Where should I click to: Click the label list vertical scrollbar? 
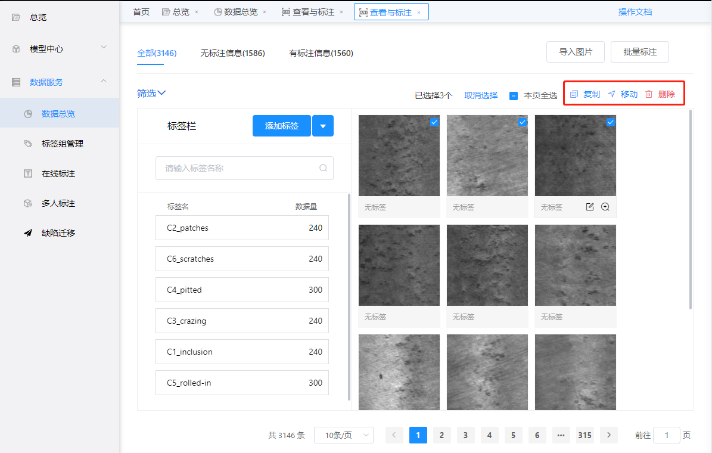(349, 297)
